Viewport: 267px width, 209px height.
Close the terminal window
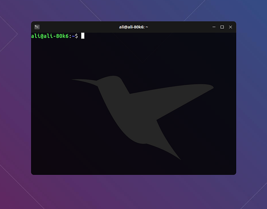(230, 27)
